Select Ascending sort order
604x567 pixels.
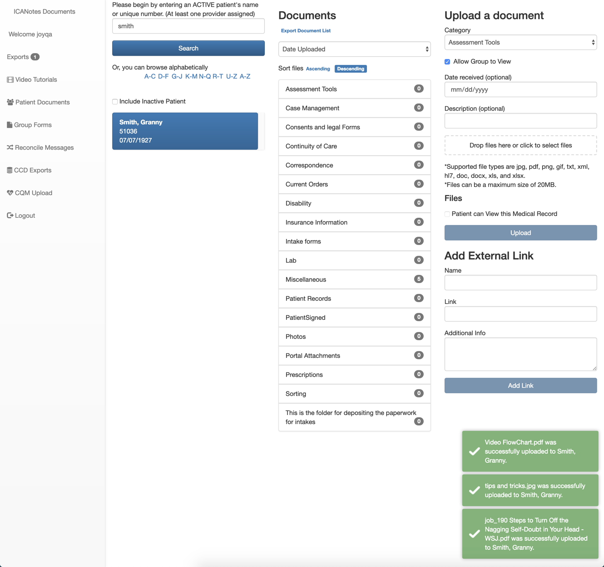click(318, 69)
